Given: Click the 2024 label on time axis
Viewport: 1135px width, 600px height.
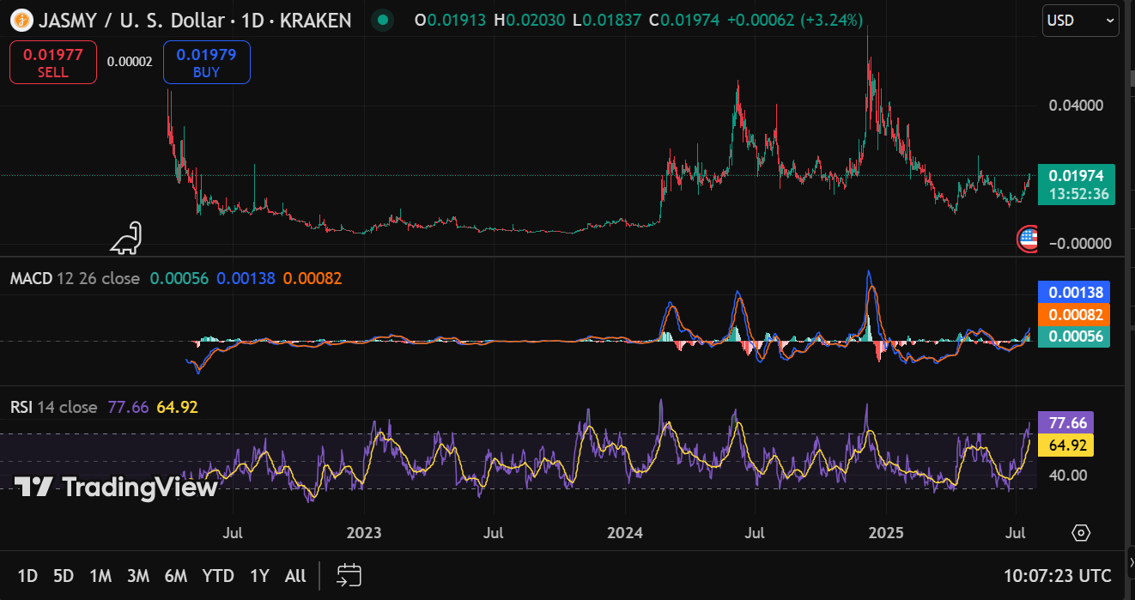Looking at the screenshot, I should coord(625,532).
